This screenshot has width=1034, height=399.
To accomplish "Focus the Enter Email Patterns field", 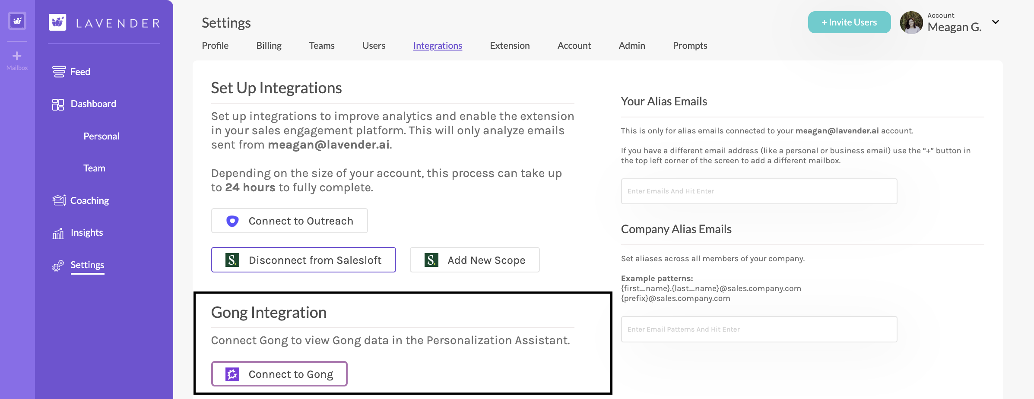I will click(759, 329).
